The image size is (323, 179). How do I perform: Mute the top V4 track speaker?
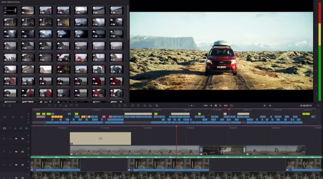coord(16,139)
